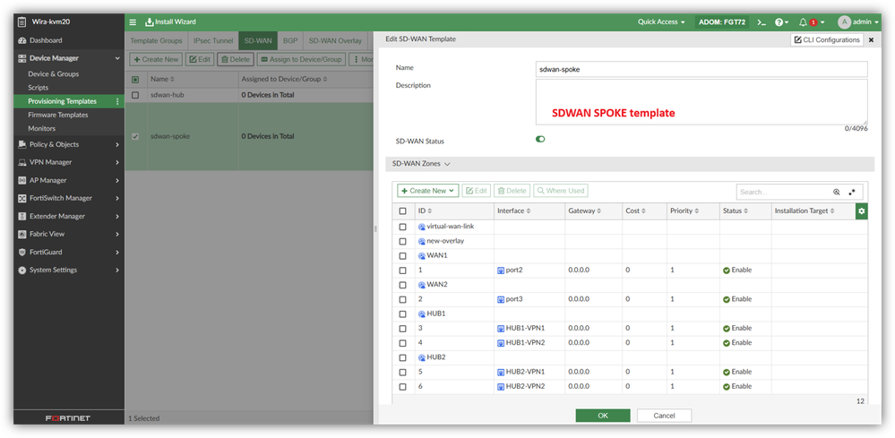
Task: Open the notifications bell
Action: (803, 21)
